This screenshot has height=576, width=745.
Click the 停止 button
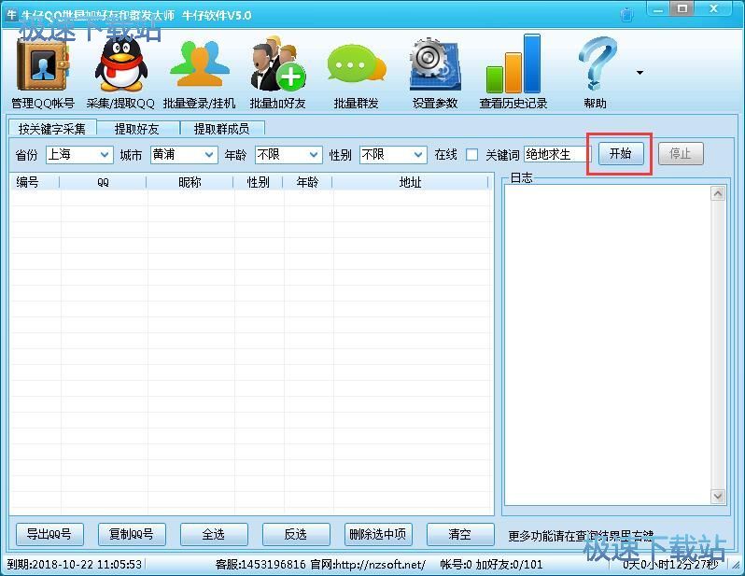click(681, 153)
